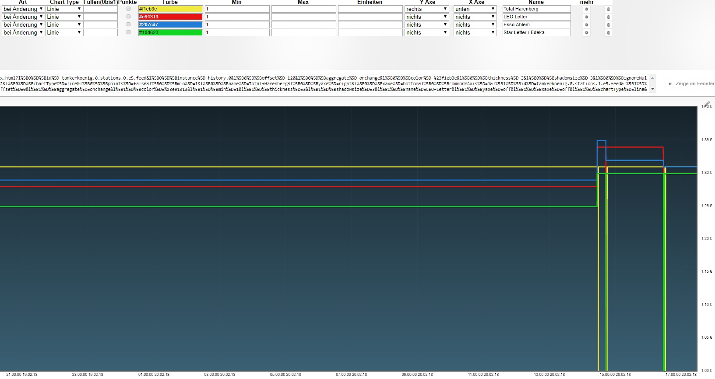
Task: Open Y Axe dropdown set to rechts
Action: click(x=426, y=9)
